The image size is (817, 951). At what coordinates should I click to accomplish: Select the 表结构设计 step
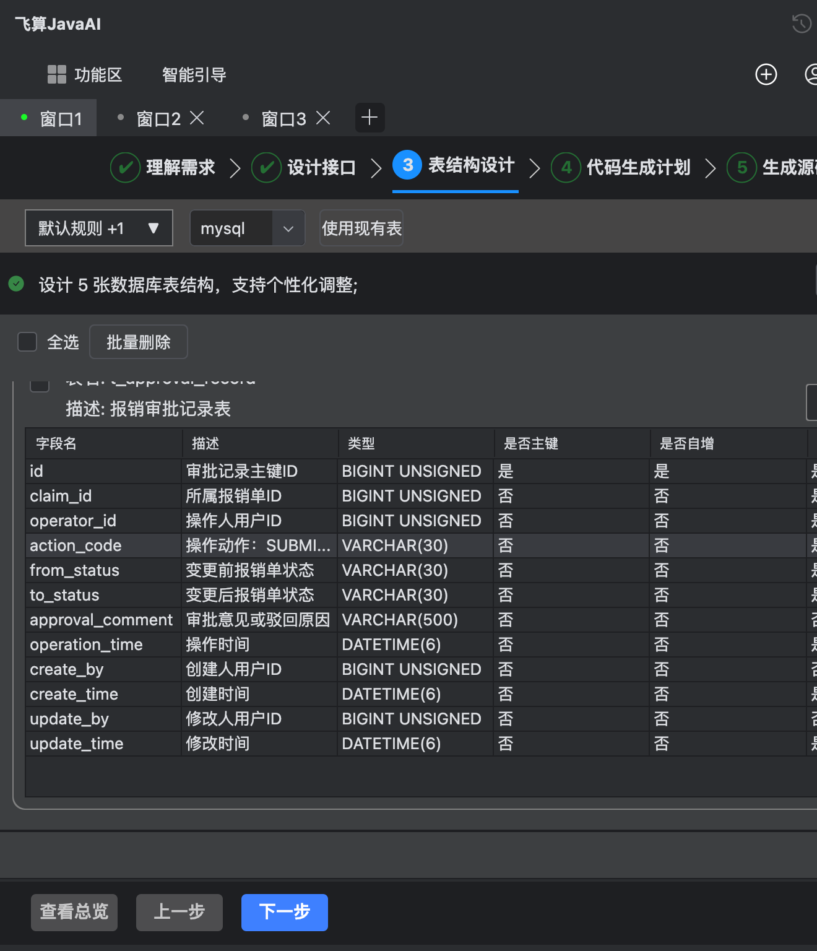tap(471, 165)
